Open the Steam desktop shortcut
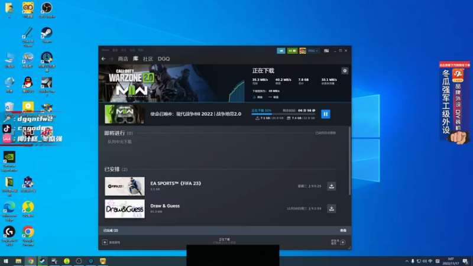 pos(47,35)
